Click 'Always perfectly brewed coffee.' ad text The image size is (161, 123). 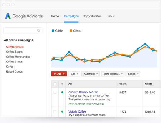click(x=89, y=95)
